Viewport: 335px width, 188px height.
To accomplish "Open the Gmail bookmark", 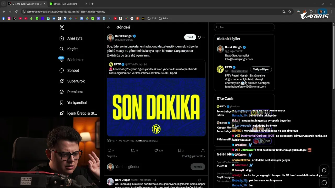I will click(76, 19).
